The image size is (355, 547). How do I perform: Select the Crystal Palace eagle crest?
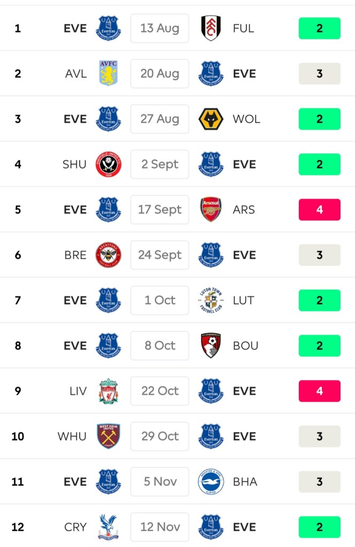click(109, 527)
